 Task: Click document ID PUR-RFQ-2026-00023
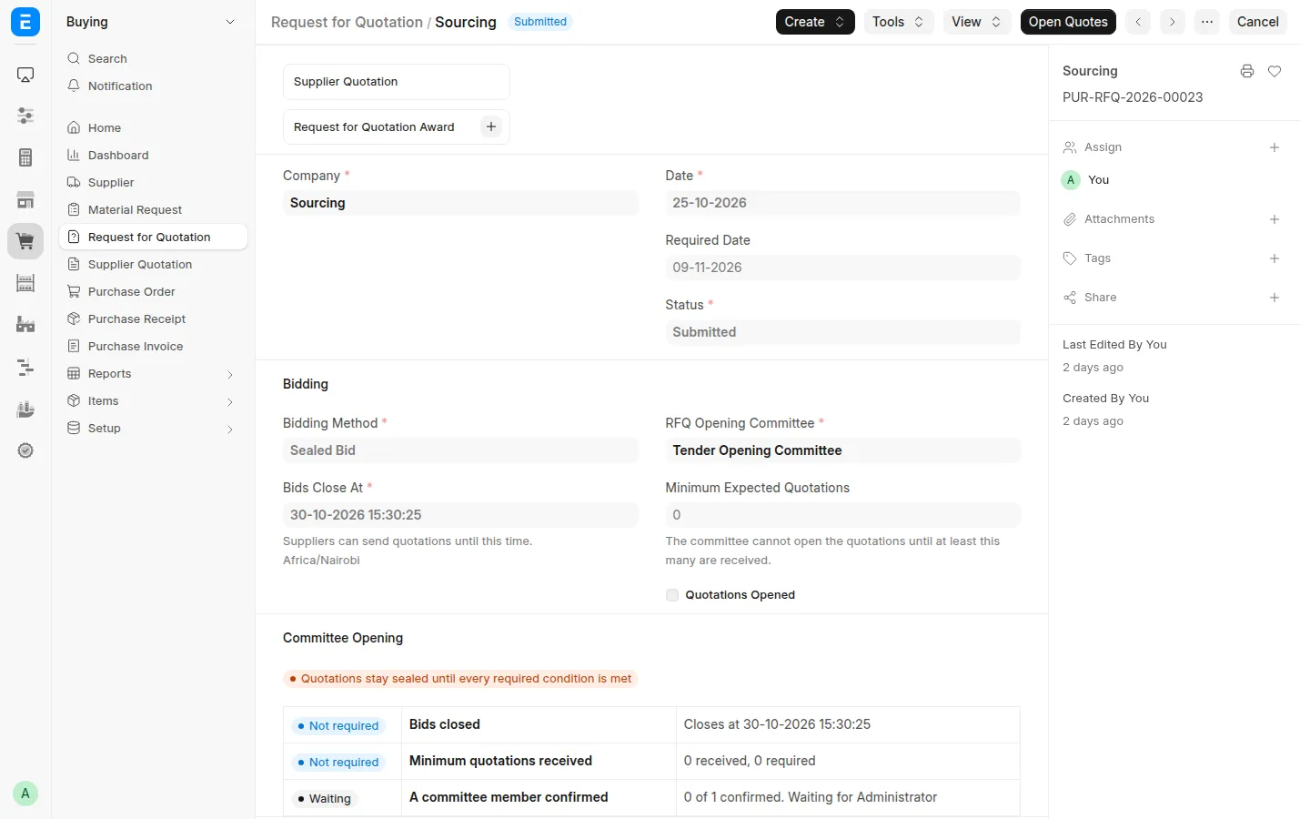(1133, 97)
